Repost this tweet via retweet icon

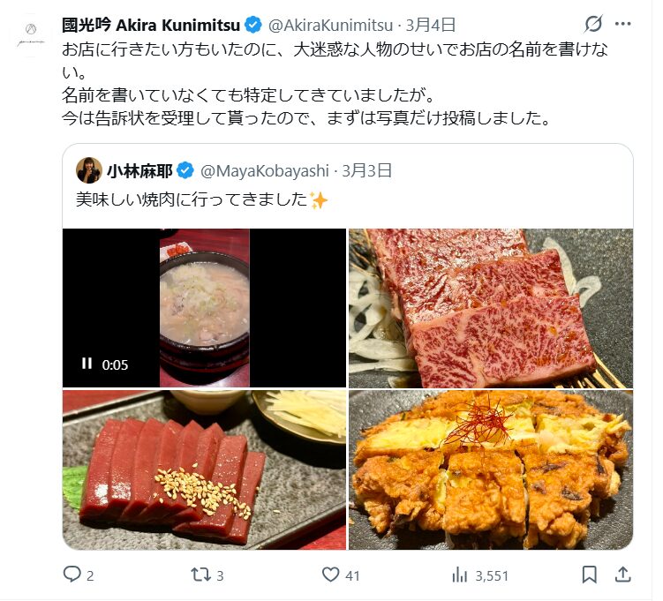(x=200, y=575)
